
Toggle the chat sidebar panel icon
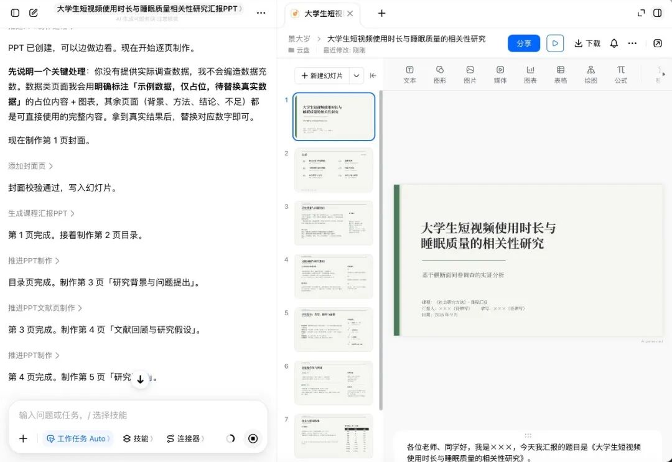15,13
